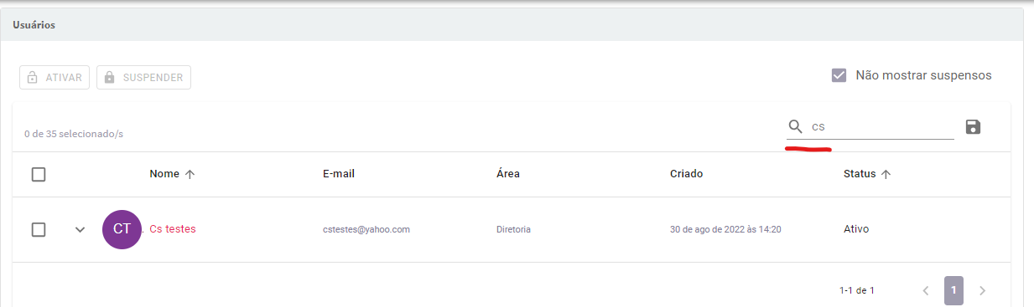Tick the select-all checkbox in header
The height and width of the screenshot is (307, 1034).
pyautogui.click(x=39, y=175)
